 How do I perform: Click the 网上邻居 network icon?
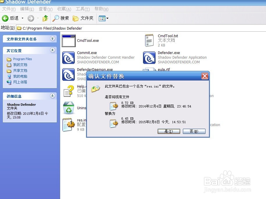(9, 82)
